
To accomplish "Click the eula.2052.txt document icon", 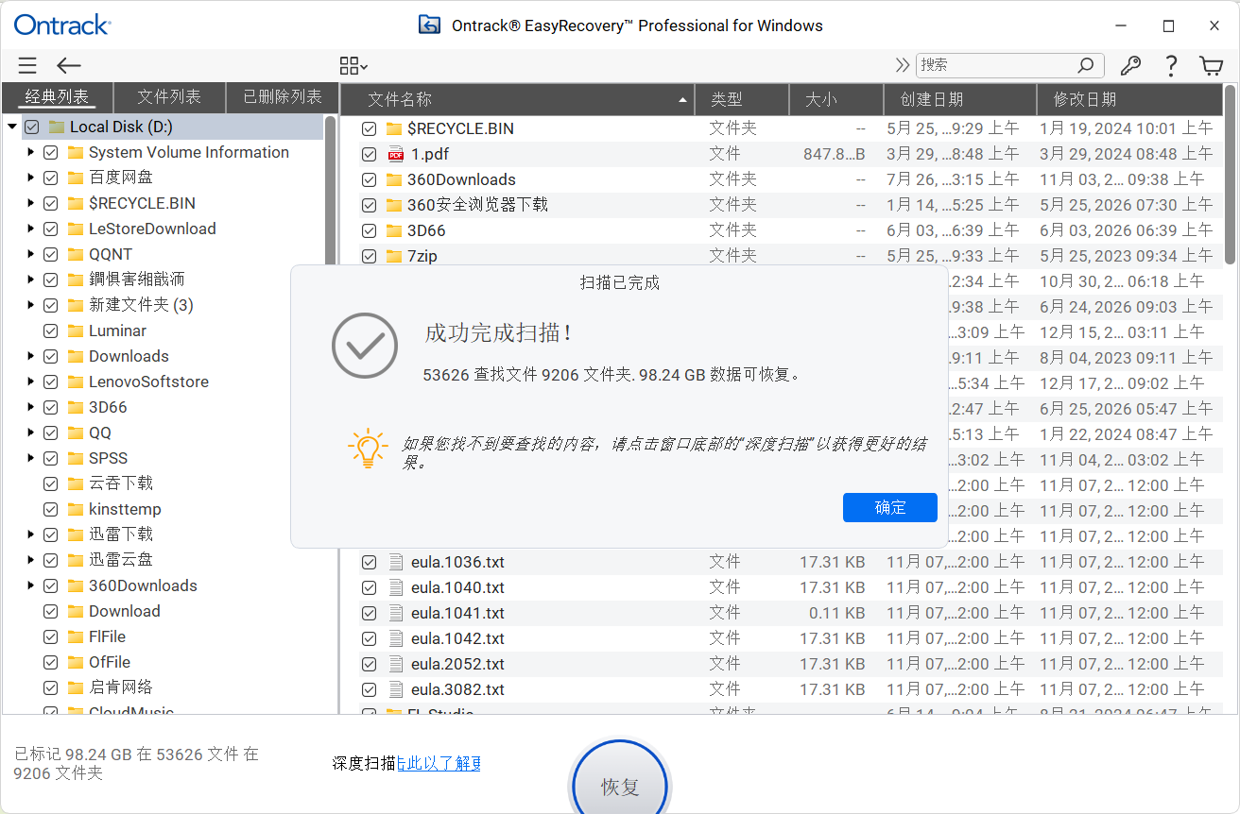I will click(396, 664).
